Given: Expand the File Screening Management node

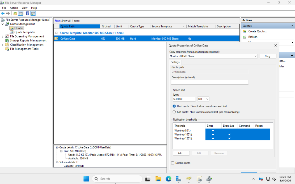Looking at the screenshot, I should point(3,37).
